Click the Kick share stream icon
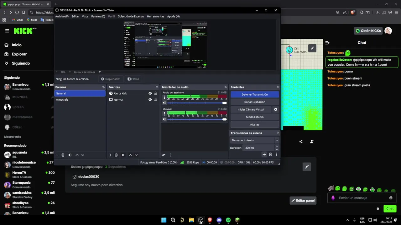The image size is (401, 225). coord(301,142)
